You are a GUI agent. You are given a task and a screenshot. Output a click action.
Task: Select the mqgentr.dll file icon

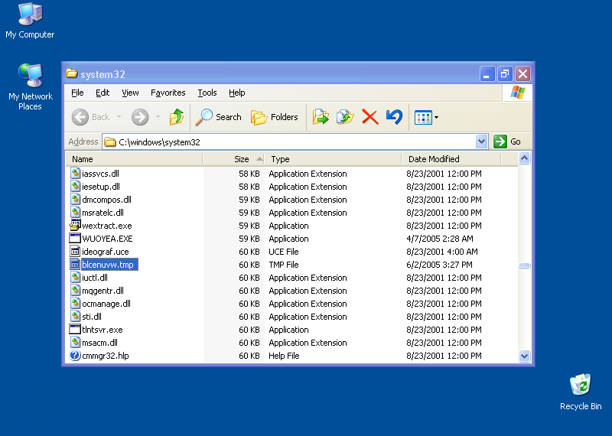(75, 290)
